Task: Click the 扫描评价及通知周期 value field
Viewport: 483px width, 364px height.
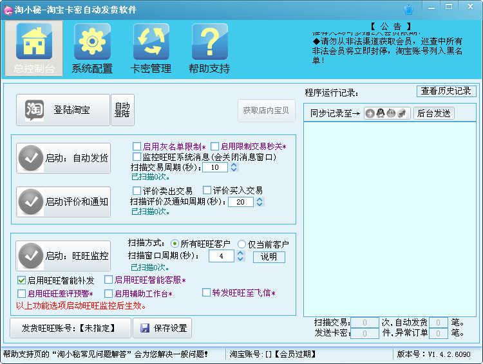Action: (241, 202)
